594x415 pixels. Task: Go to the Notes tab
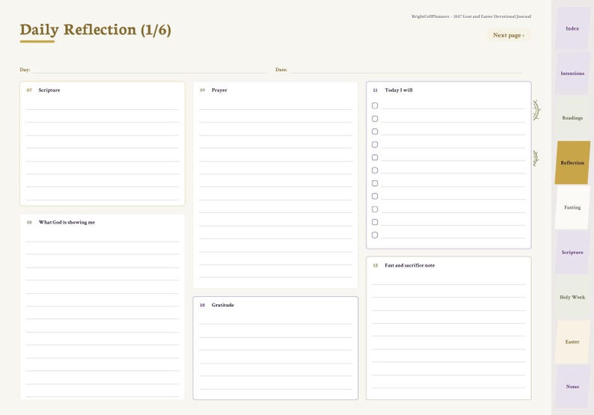(572, 387)
